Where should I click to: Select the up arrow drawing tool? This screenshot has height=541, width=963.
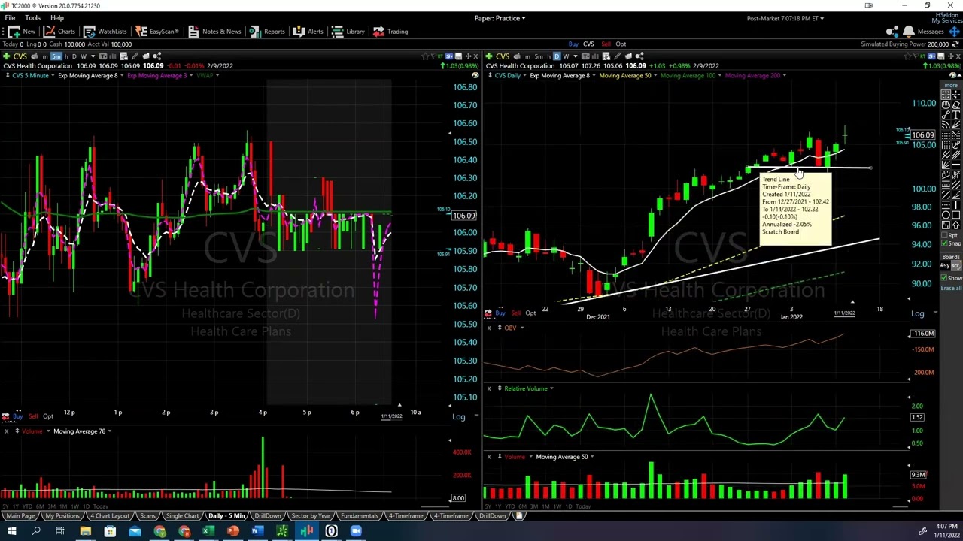coord(956,225)
